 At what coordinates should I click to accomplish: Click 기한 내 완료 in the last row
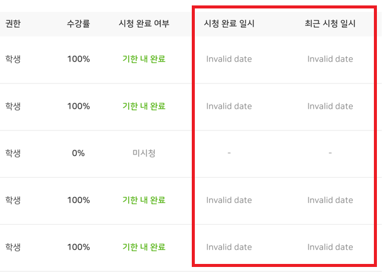[x=144, y=248]
